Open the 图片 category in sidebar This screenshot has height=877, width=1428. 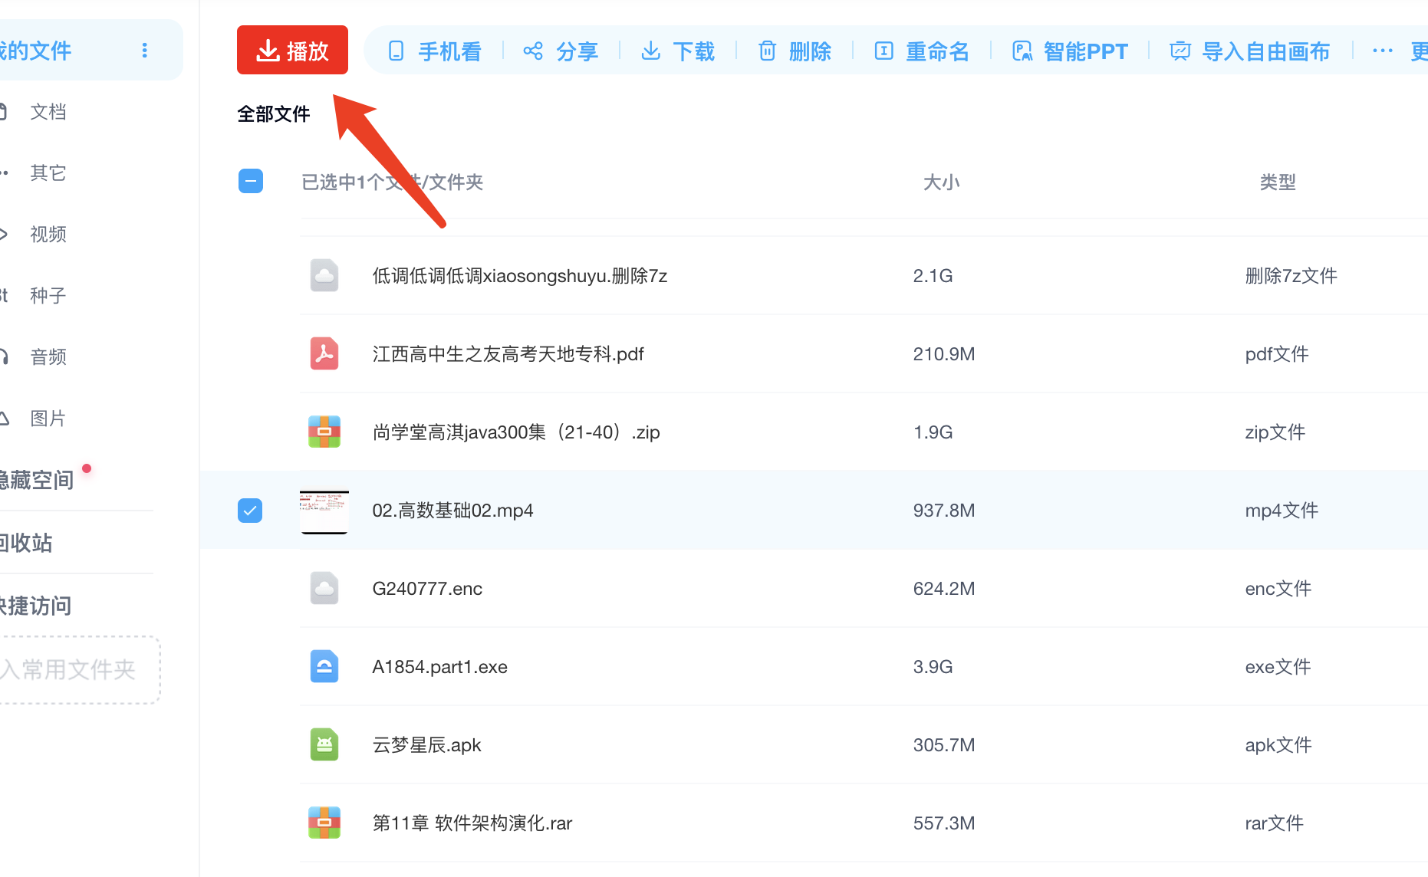[48, 419]
